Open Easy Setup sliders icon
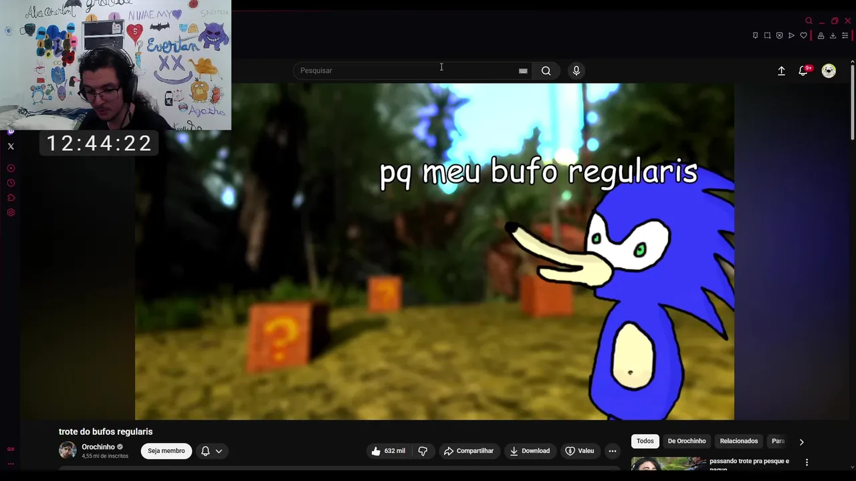This screenshot has width=856, height=481. pos(845,35)
